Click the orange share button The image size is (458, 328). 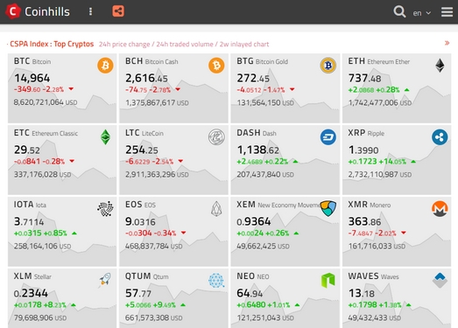tap(118, 11)
